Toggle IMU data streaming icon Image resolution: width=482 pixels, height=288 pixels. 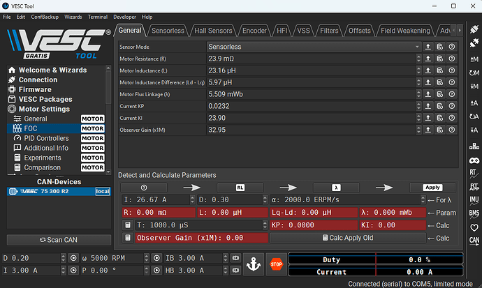coord(474,201)
